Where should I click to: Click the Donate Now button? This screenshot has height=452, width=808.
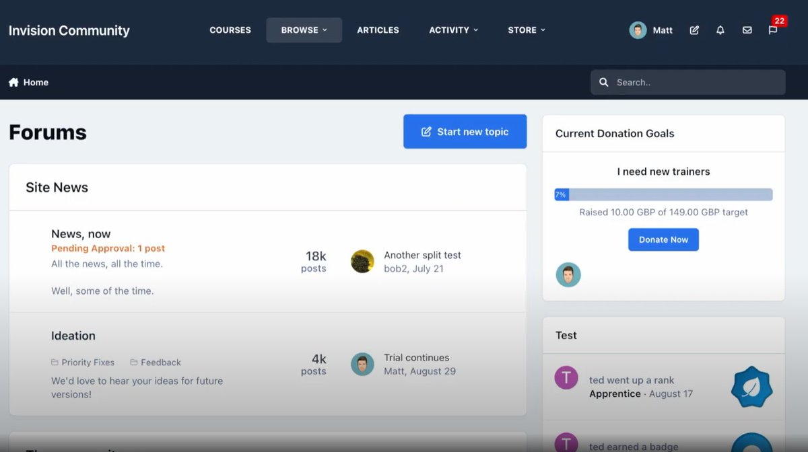(663, 239)
